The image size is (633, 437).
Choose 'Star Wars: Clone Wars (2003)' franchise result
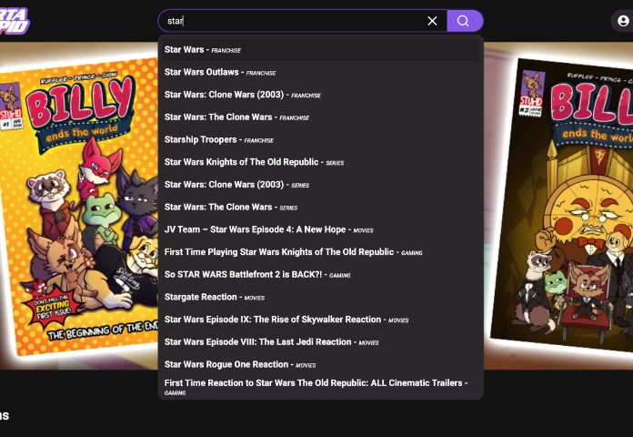tap(242, 95)
